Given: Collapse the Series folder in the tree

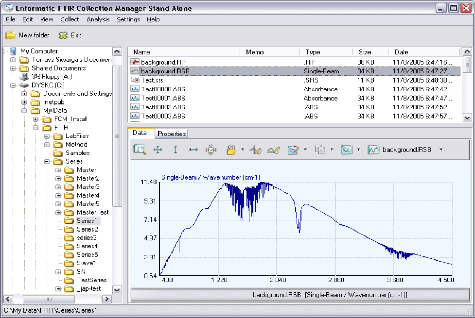Looking at the screenshot, I should [x=47, y=162].
